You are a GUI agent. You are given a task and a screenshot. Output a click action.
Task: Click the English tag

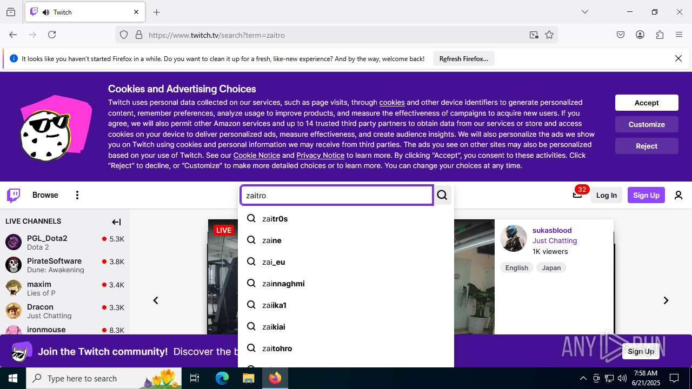[517, 267]
